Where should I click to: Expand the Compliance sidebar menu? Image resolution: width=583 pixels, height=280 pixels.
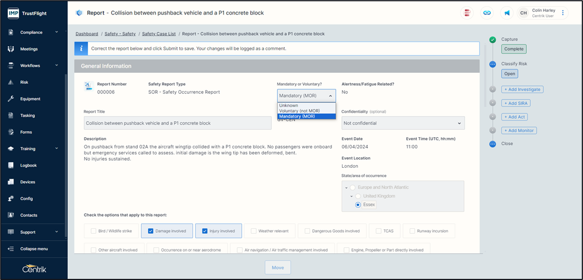[x=33, y=32]
